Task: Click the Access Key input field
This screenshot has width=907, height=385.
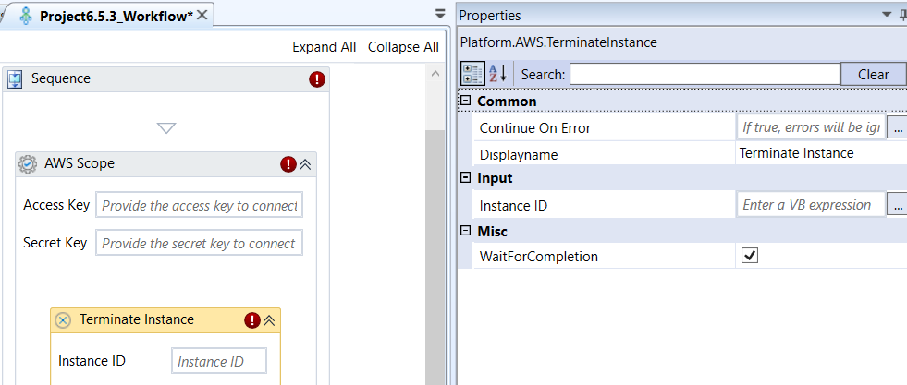Action: 199,206
